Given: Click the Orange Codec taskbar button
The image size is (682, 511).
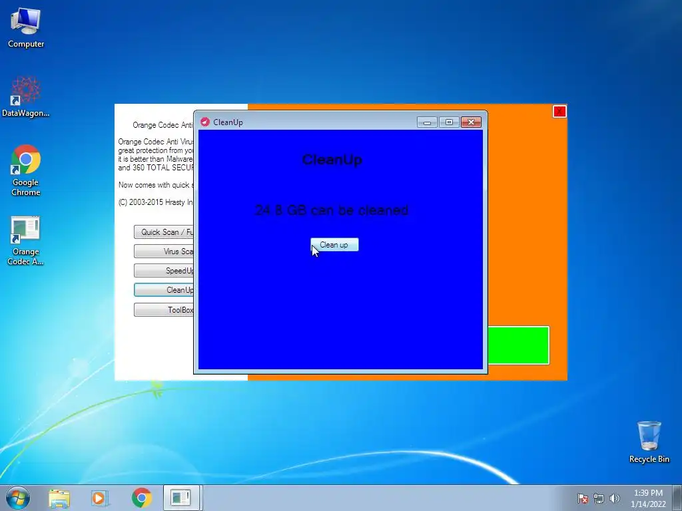Looking at the screenshot, I should click(x=181, y=498).
